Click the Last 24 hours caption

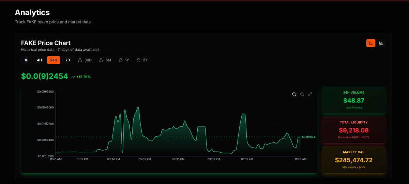click(x=354, y=107)
